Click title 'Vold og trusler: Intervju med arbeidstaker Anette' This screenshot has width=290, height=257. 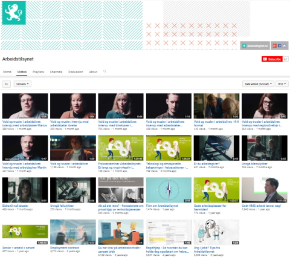click(69, 123)
